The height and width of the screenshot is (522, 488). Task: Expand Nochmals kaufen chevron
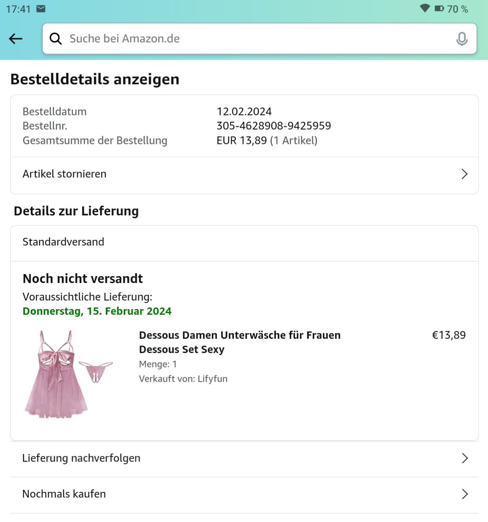coord(464,494)
